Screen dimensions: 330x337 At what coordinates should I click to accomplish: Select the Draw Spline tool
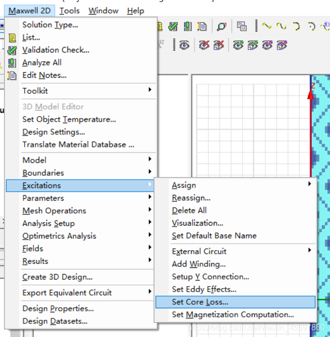click(281, 26)
